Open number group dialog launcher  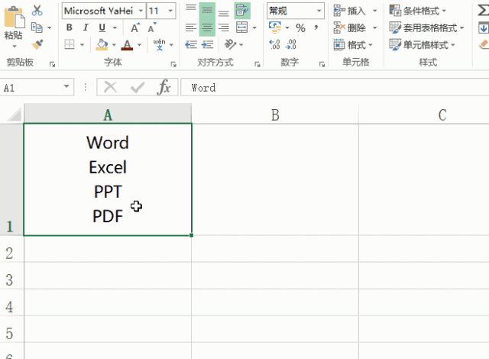pyautogui.click(x=322, y=64)
